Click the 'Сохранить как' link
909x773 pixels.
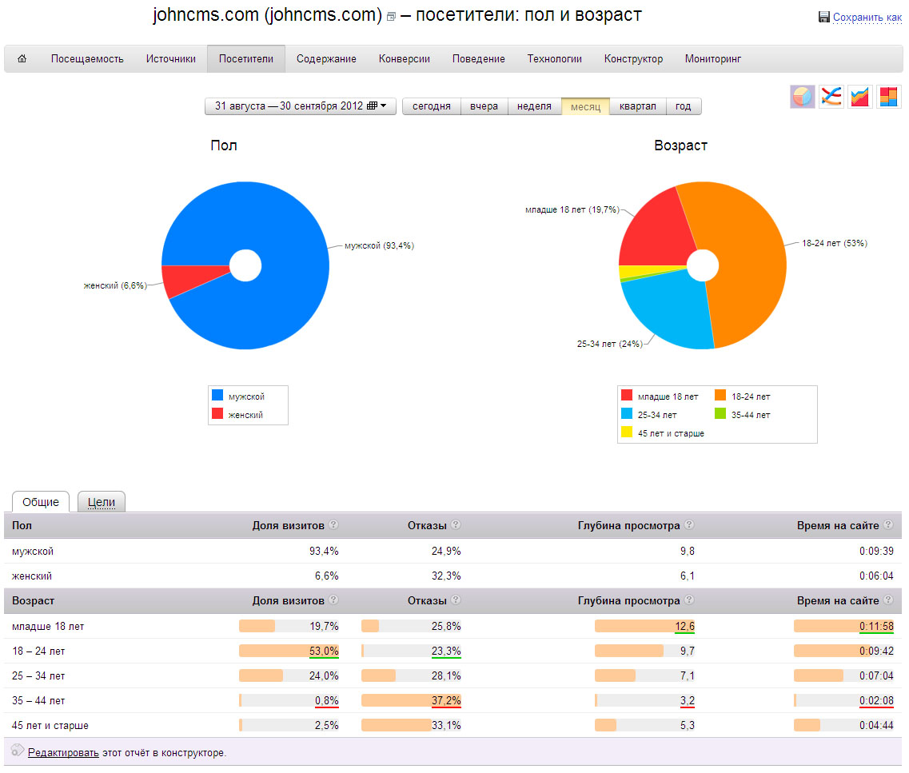click(867, 17)
